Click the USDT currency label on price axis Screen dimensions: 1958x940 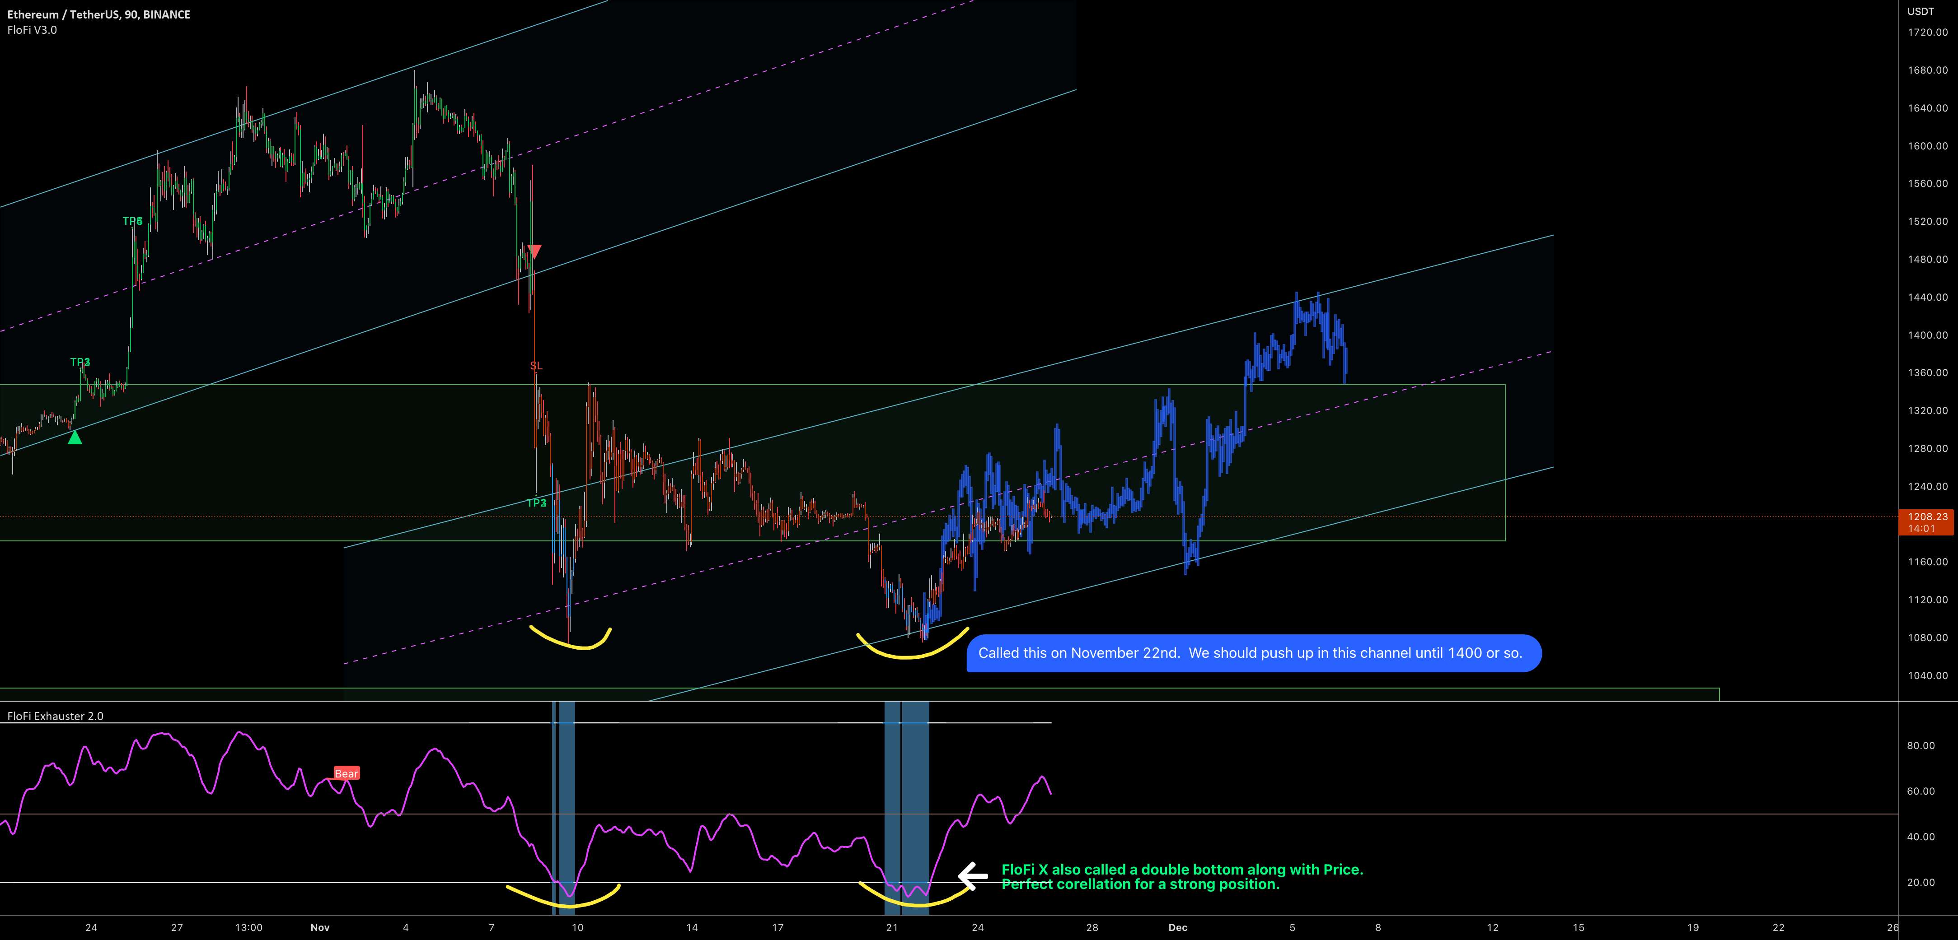point(1920,11)
